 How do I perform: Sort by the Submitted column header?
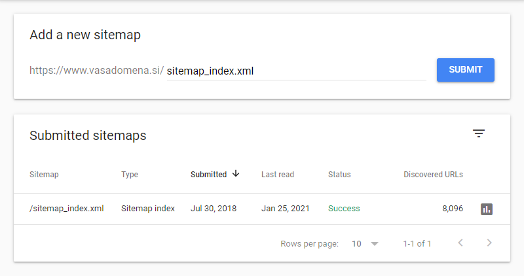(208, 175)
